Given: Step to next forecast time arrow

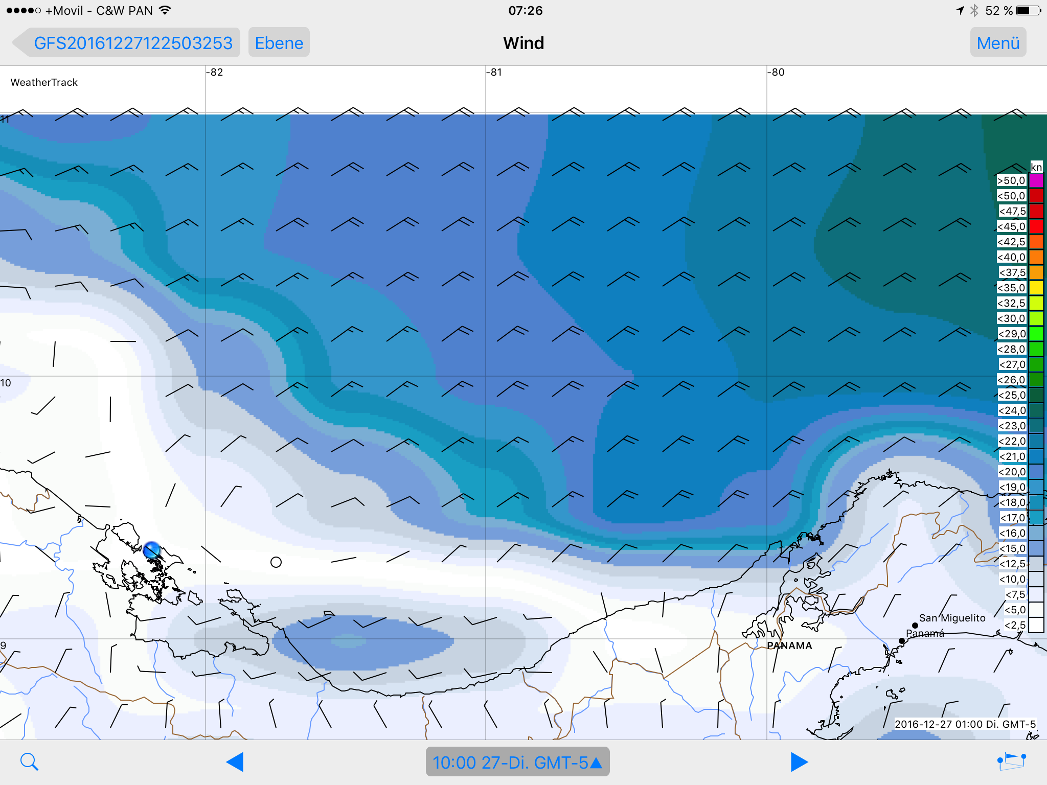Looking at the screenshot, I should tap(799, 761).
